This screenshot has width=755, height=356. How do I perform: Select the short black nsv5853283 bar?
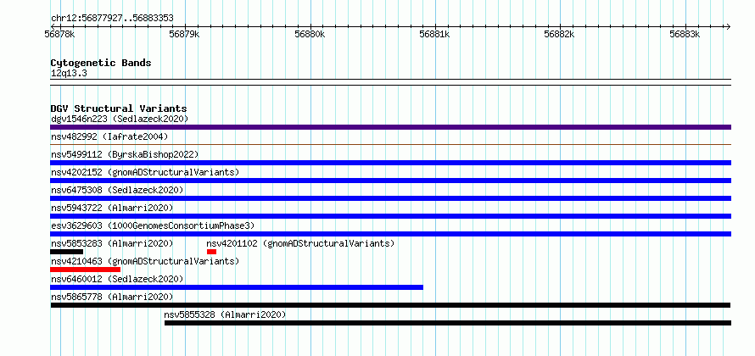click(66, 252)
